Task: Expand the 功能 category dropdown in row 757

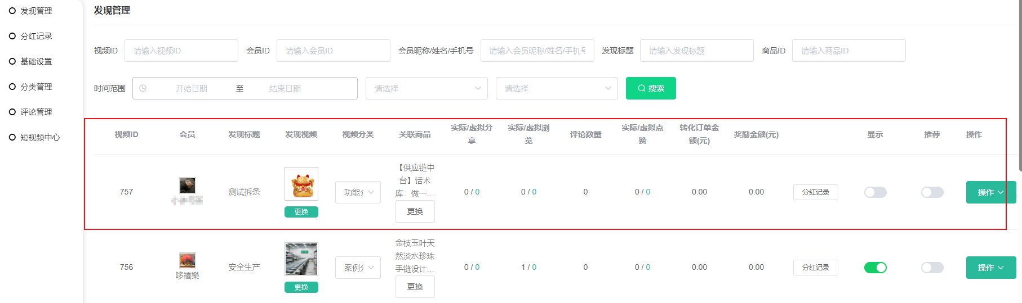Action: tap(358, 192)
